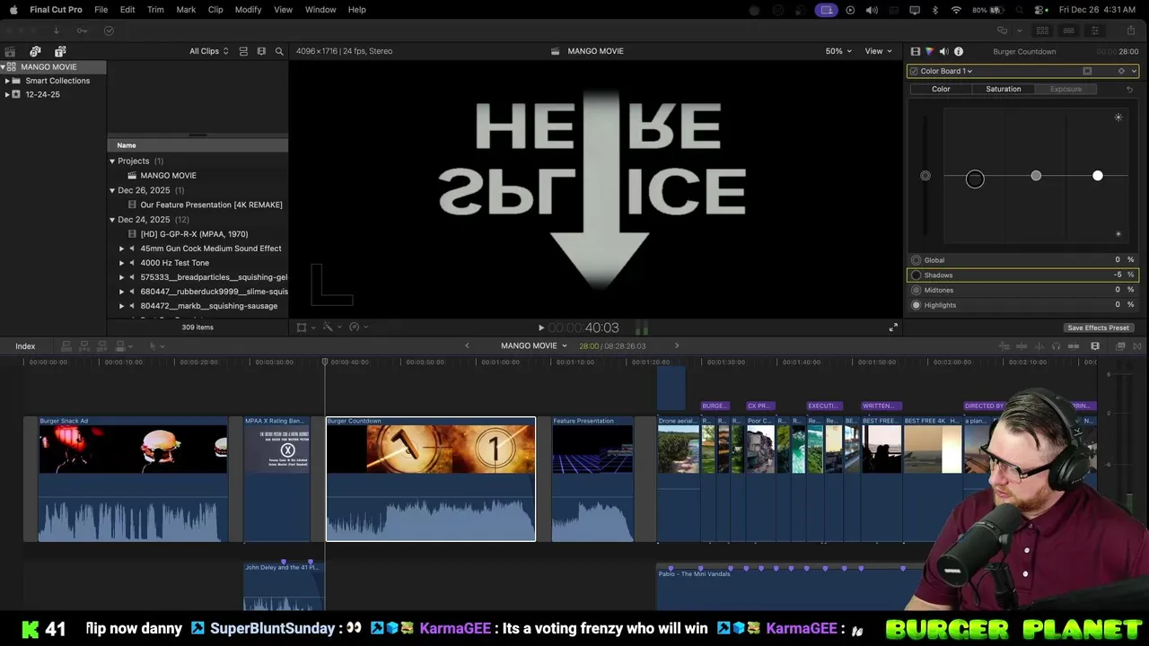Open the File menu
This screenshot has width=1149, height=646.
coord(101,10)
